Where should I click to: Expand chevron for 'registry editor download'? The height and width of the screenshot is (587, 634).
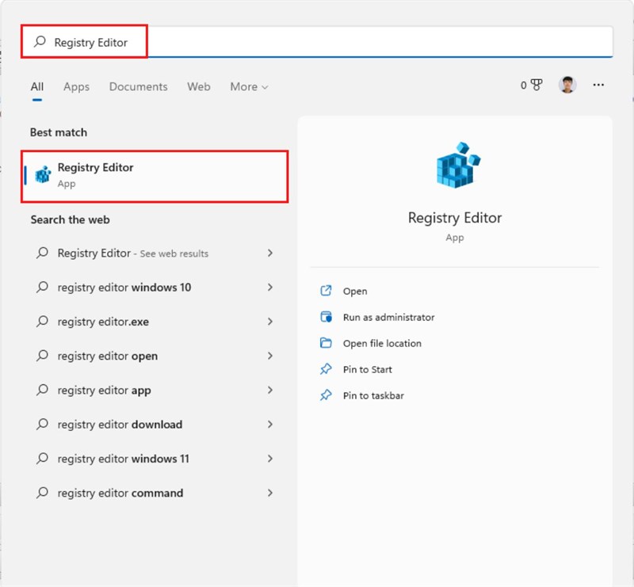pos(270,424)
